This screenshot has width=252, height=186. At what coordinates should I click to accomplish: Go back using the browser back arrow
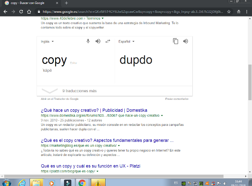coord(5,12)
